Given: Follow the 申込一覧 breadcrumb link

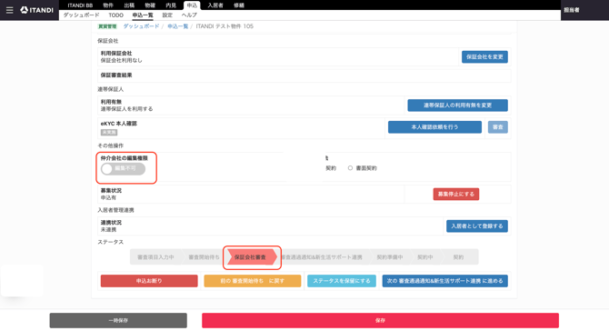Looking at the screenshot, I should pos(178,26).
